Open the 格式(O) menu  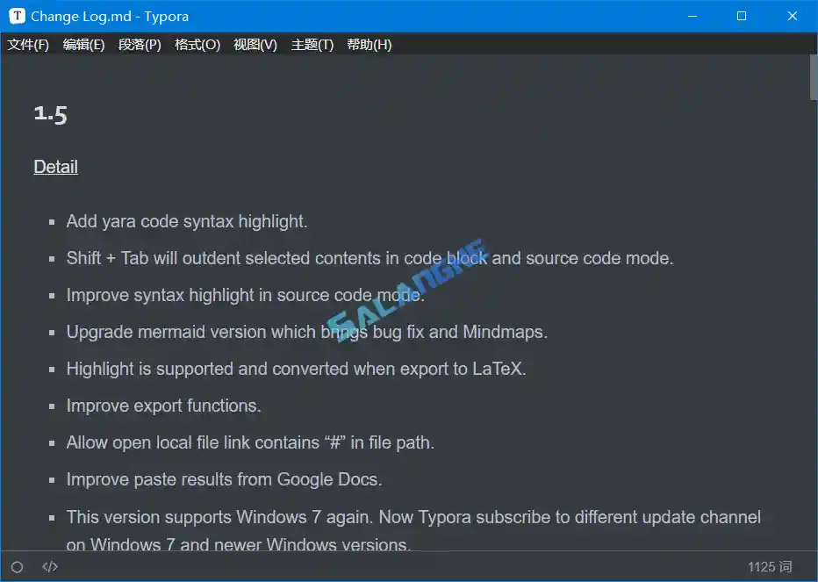197,44
